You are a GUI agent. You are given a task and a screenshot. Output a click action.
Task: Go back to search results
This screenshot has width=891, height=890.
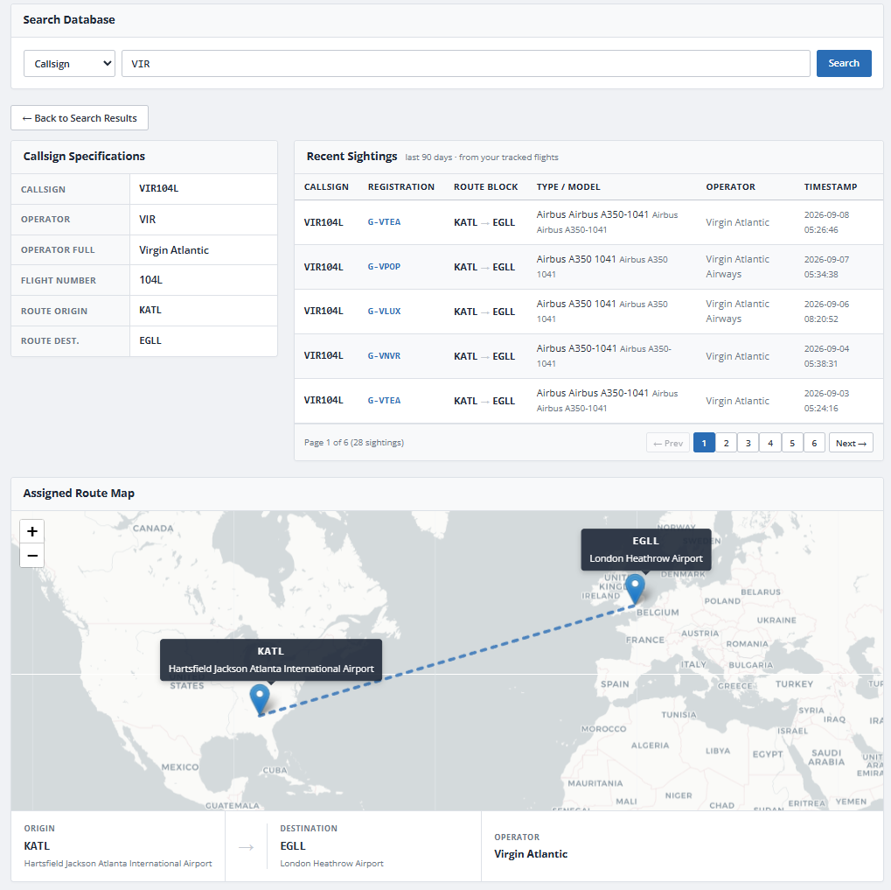point(80,118)
